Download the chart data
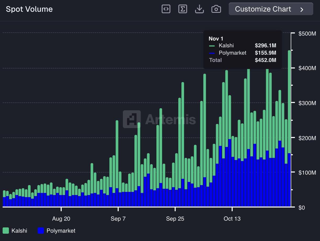Viewport: 320px width, 241px height. tap(199, 9)
